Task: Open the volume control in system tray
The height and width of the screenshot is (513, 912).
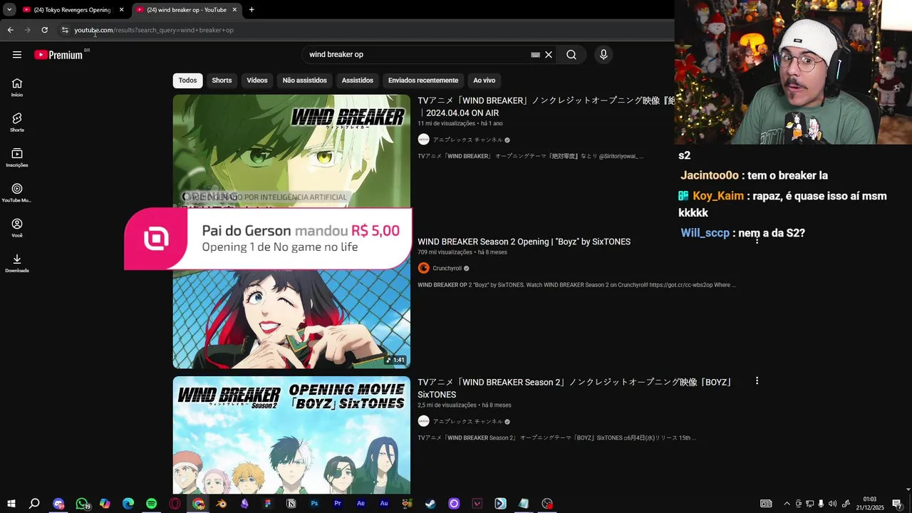Action: click(832, 504)
